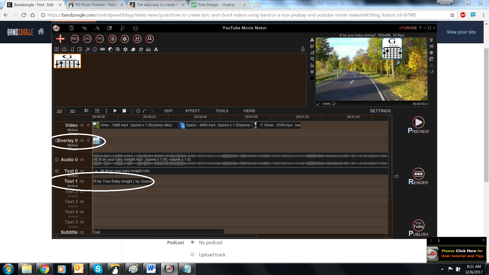
Task: Open Skype from the Windows taskbar
Action: [x=98, y=269]
